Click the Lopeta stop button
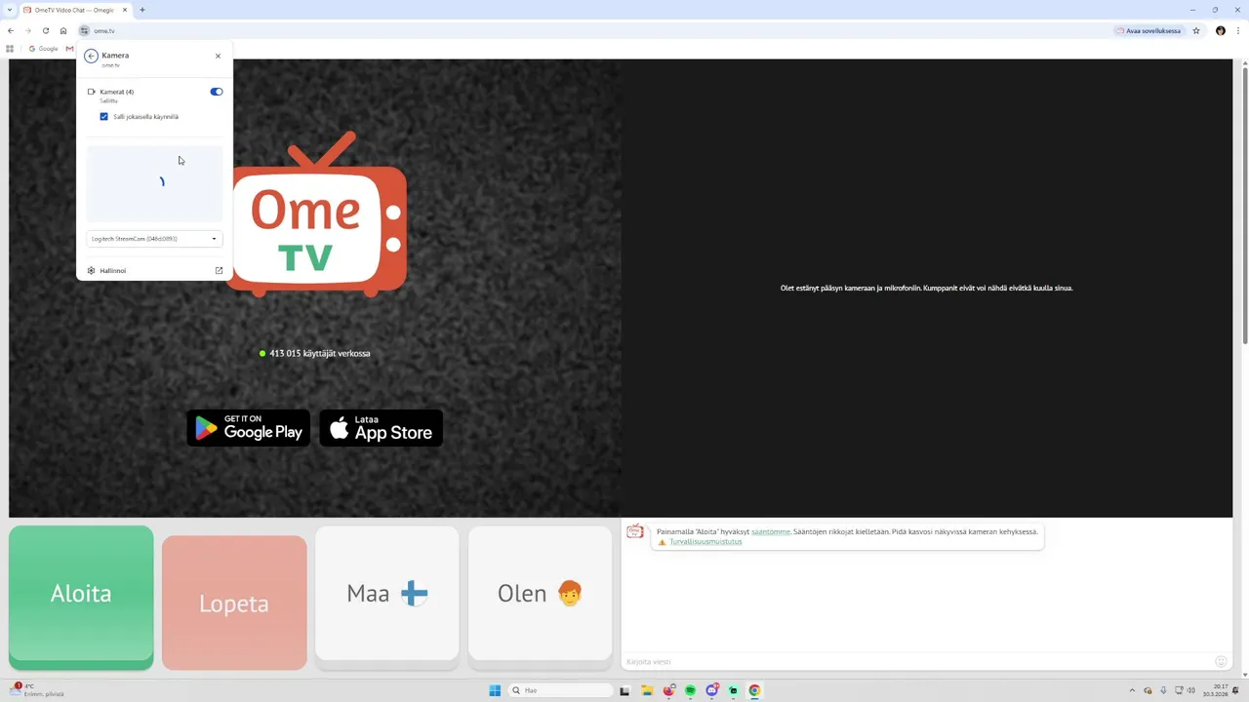Viewport: 1249px width, 702px height. (234, 603)
